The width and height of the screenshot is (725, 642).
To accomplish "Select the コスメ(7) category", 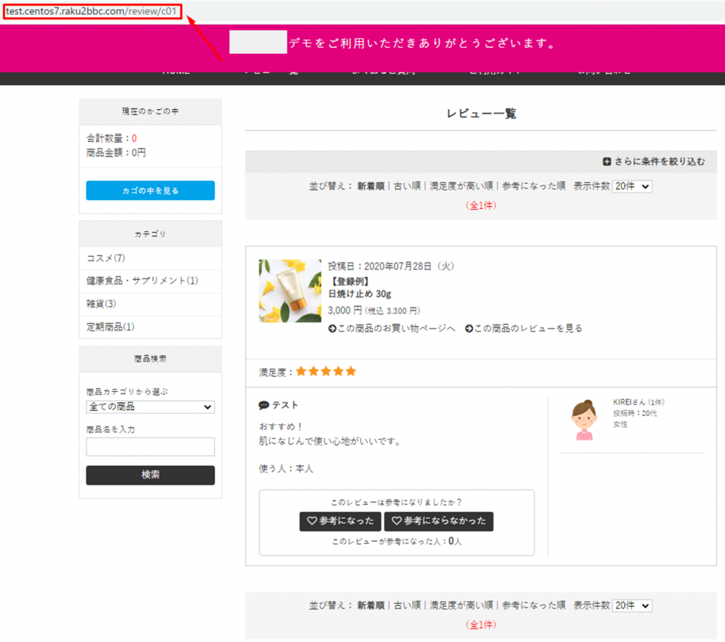I will pos(106,258).
